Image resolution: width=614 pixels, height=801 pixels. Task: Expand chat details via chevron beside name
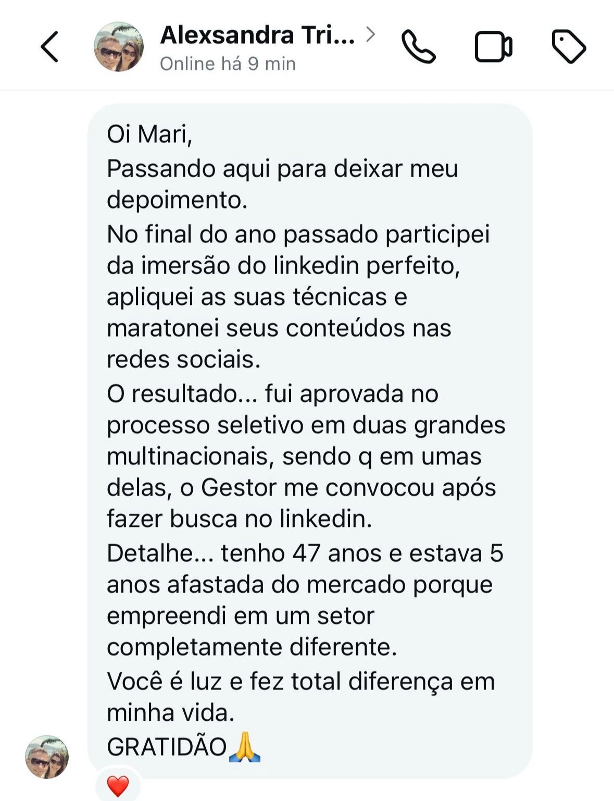pyautogui.click(x=370, y=34)
